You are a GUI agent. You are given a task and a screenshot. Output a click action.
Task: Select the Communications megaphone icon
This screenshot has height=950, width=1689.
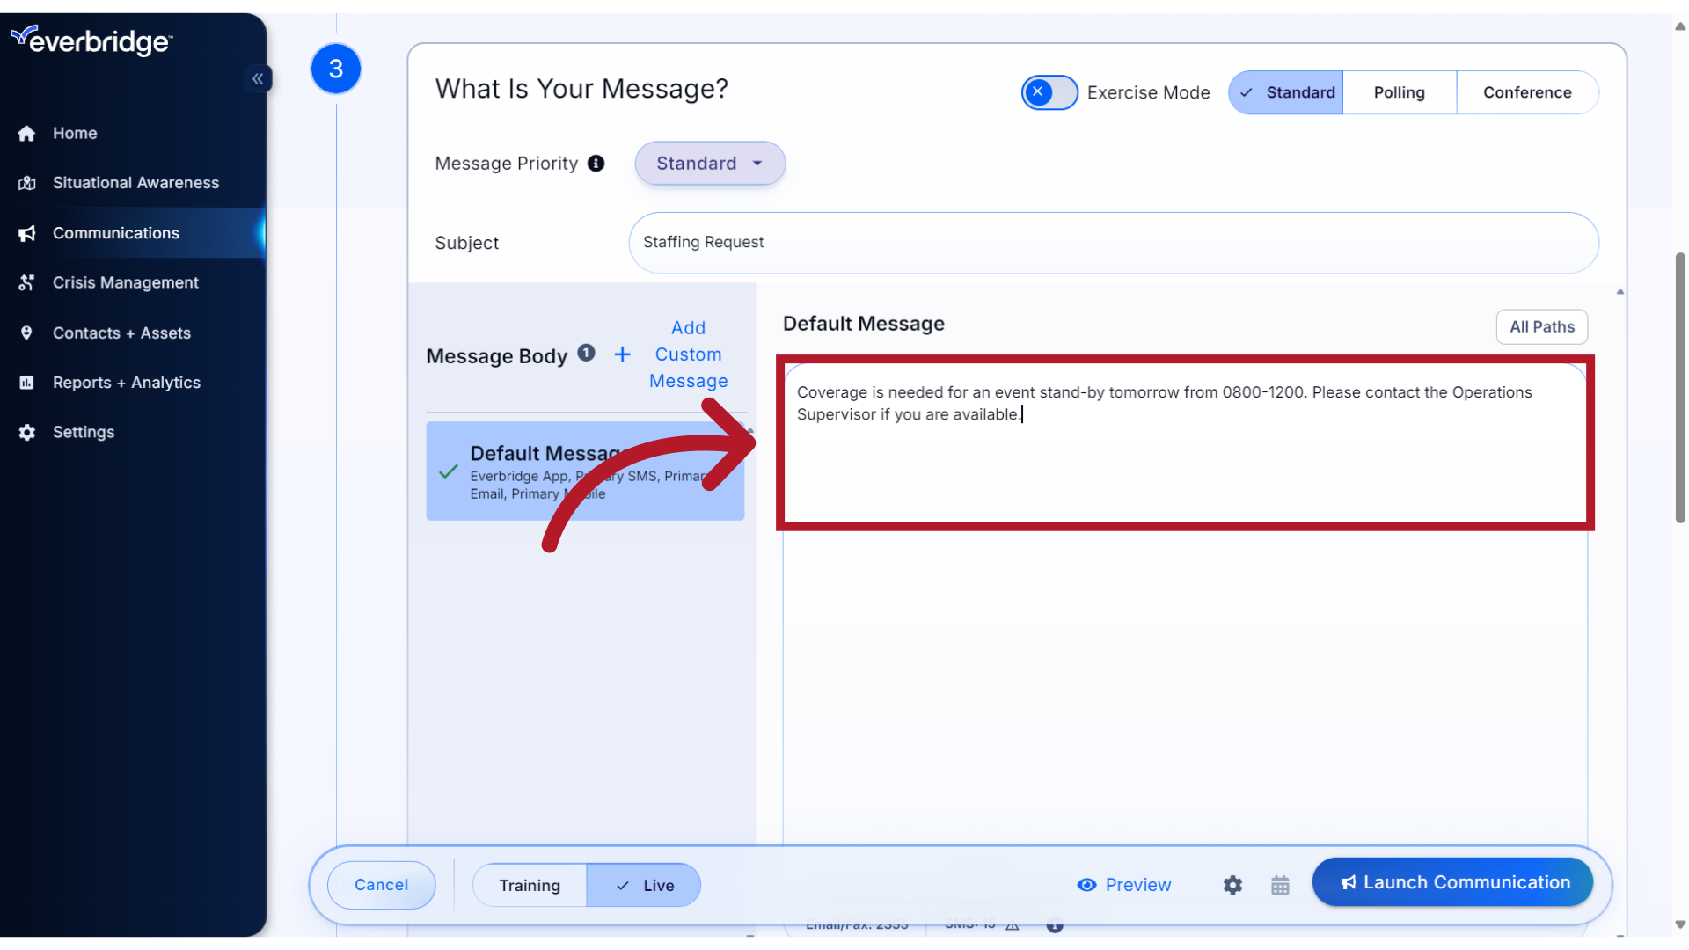pos(27,233)
